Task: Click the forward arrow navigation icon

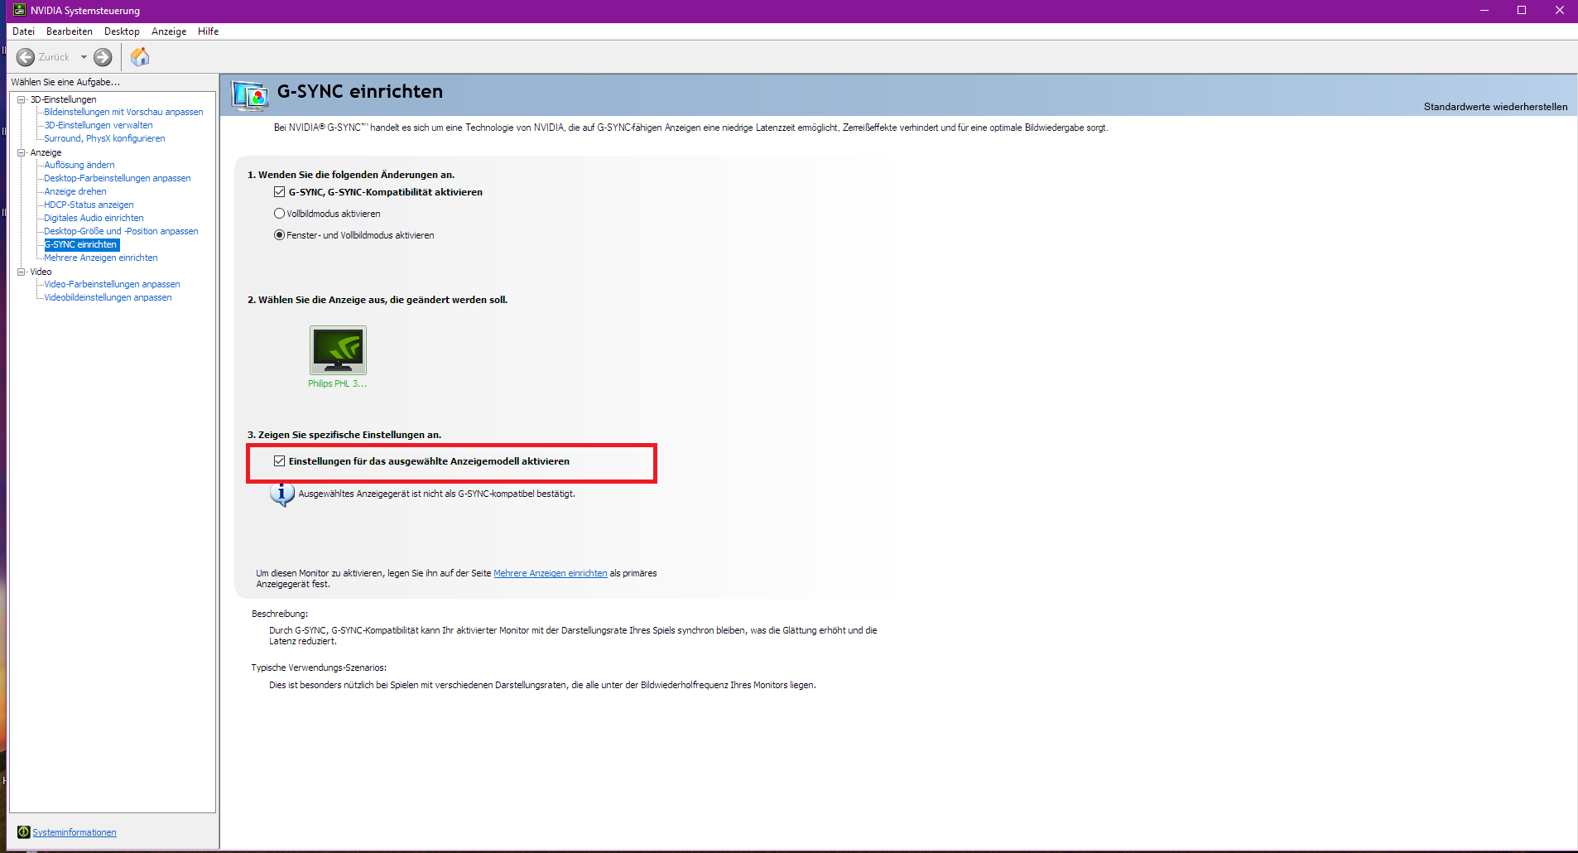Action: click(x=103, y=57)
